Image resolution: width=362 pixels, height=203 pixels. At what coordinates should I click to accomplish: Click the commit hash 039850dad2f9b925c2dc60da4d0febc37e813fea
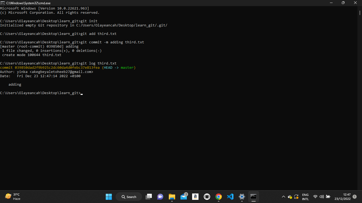click(57, 68)
